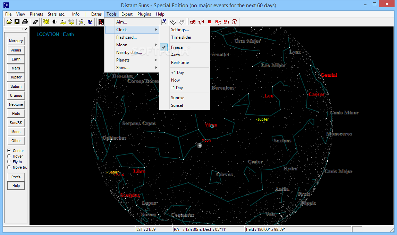Click the fast forward time icon
397x235 pixels.
coord(226,22)
